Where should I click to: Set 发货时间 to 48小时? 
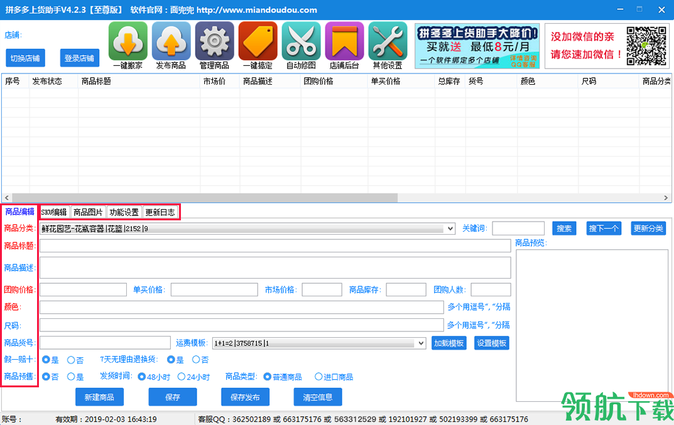pyautogui.click(x=141, y=377)
